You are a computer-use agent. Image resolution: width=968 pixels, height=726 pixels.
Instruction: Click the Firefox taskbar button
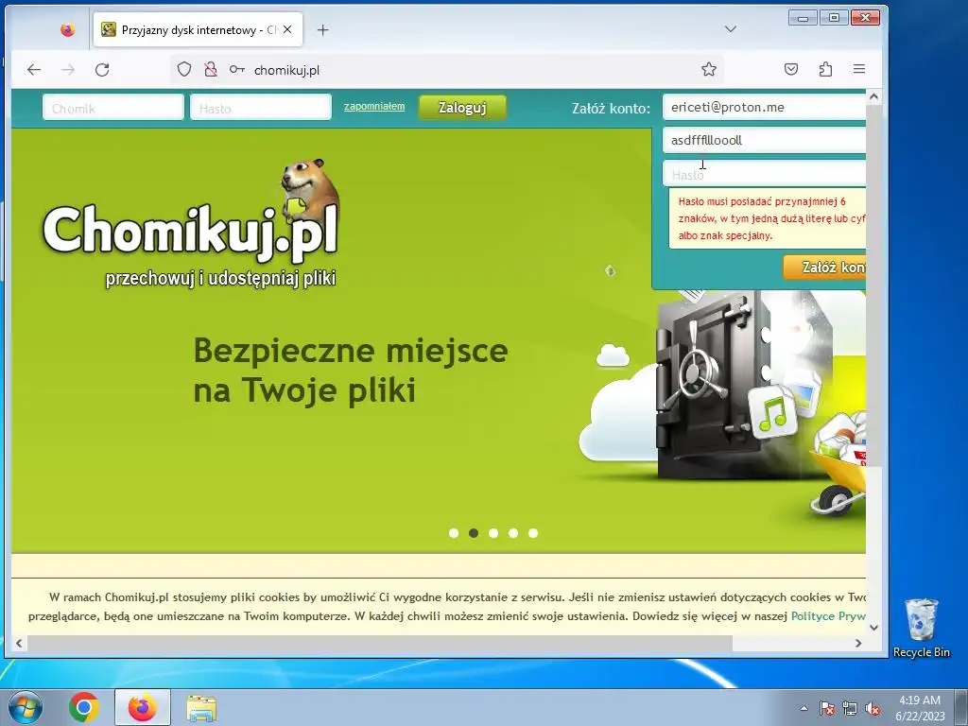point(143,707)
